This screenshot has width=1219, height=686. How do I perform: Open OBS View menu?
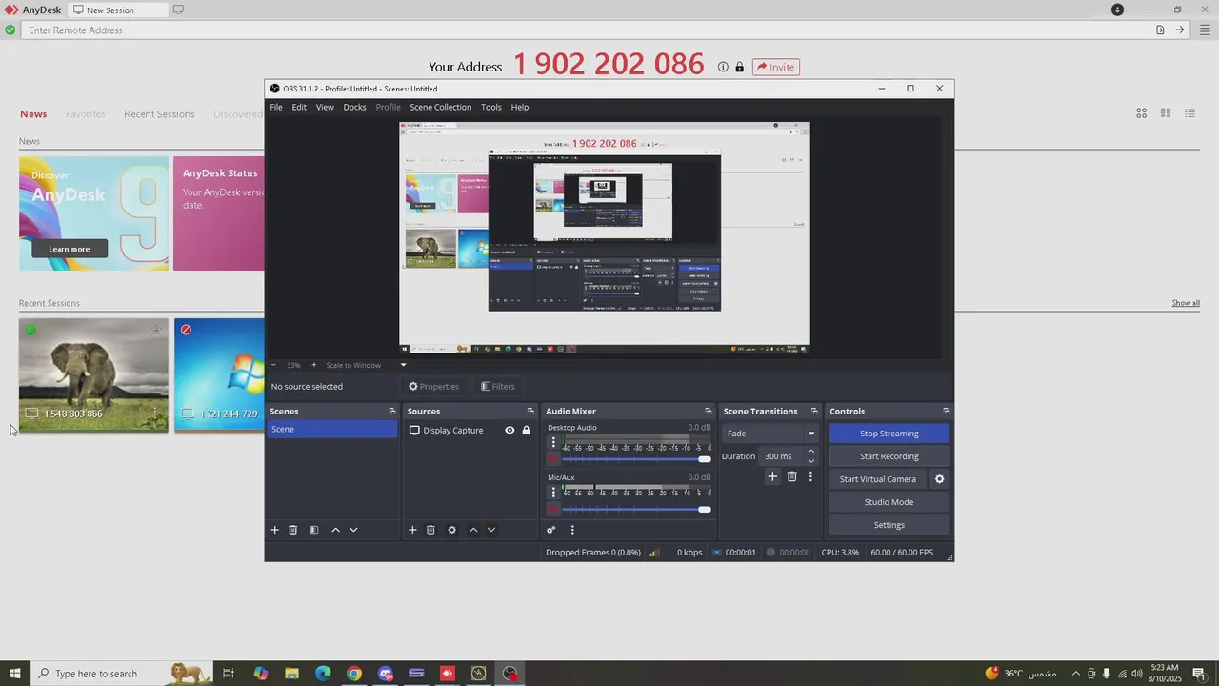click(325, 107)
